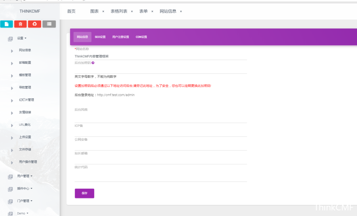
Task: Click the 站长邮箱 input field
Action: 161,160
